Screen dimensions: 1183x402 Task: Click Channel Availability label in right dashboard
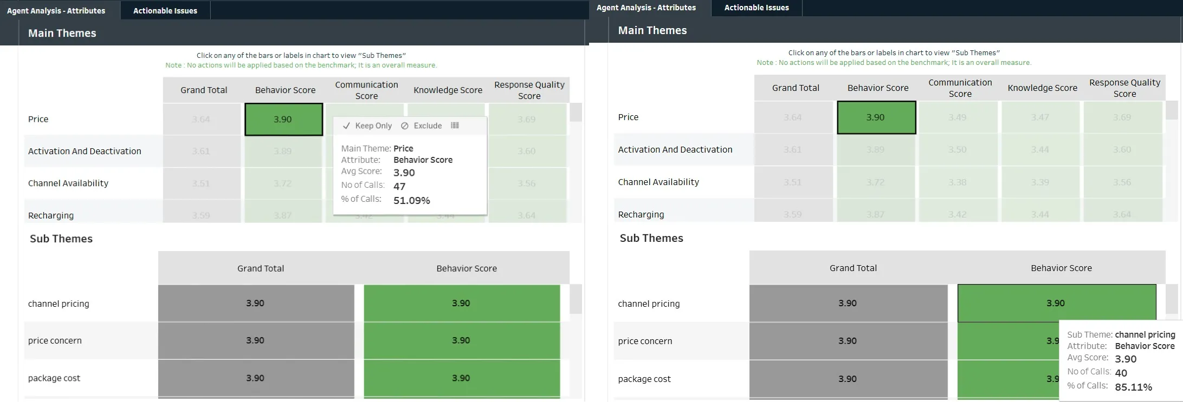tap(658, 182)
